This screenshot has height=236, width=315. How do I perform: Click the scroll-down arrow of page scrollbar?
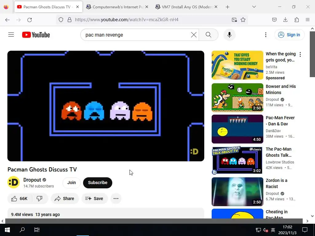312,216
